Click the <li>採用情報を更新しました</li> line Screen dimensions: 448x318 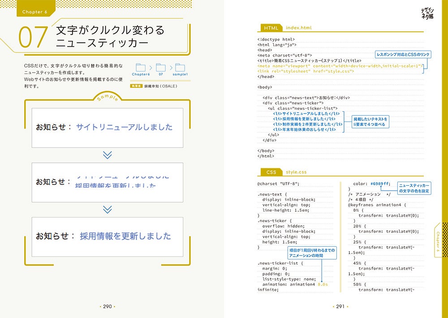[x=304, y=119]
